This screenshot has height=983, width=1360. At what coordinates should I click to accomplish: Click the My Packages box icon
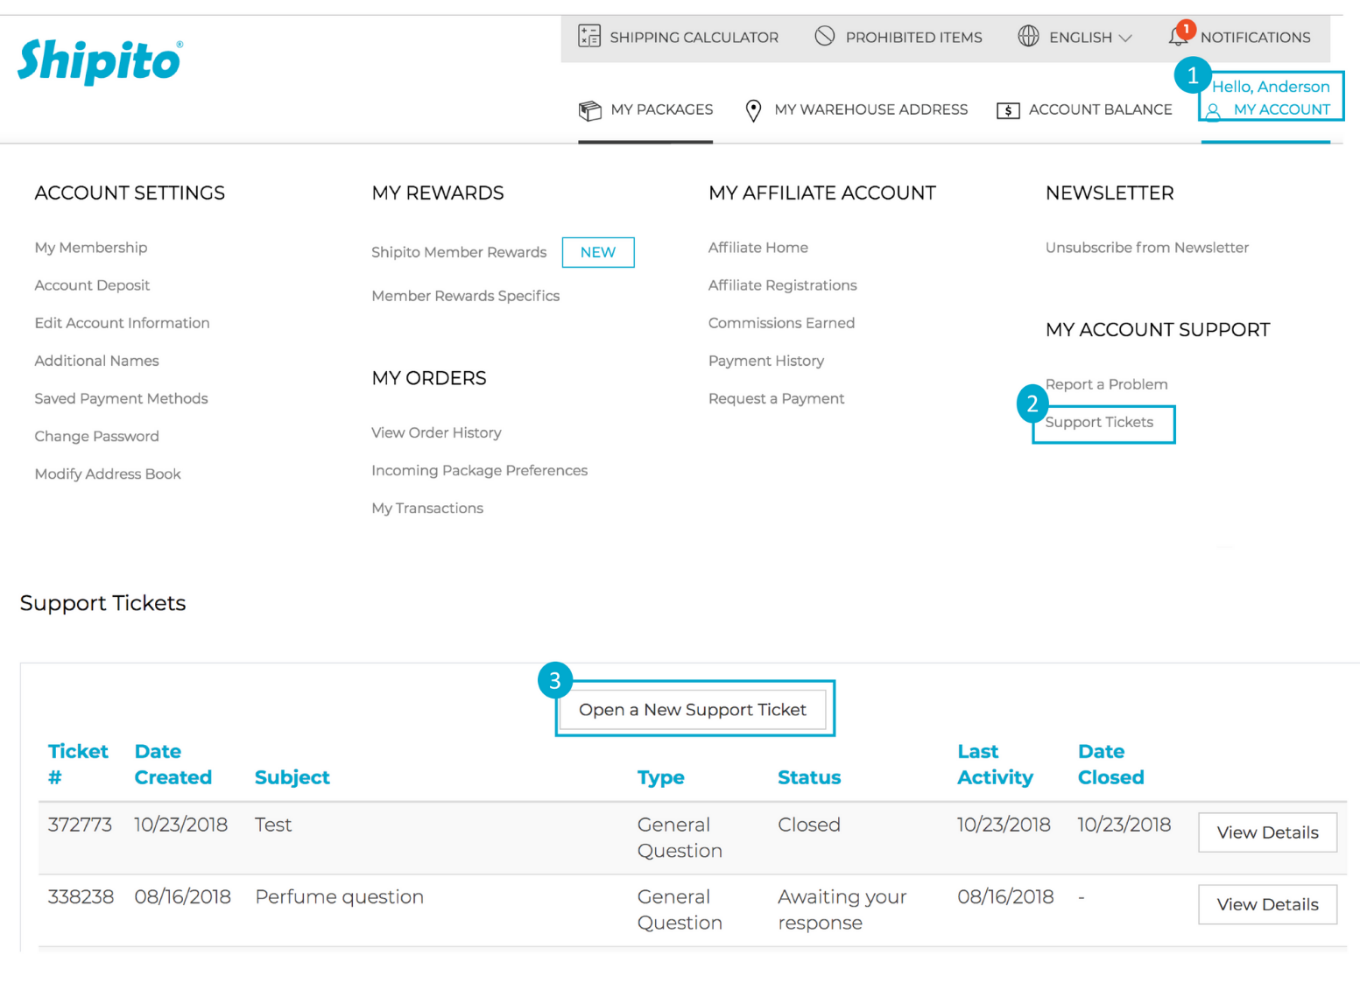coord(590,110)
